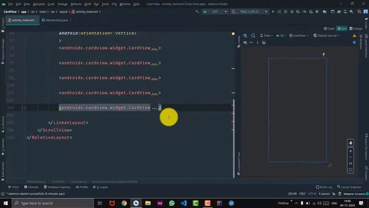Click the Design Surface layers icon in the preview toolbar
The image size is (369, 208).
[x=245, y=36]
